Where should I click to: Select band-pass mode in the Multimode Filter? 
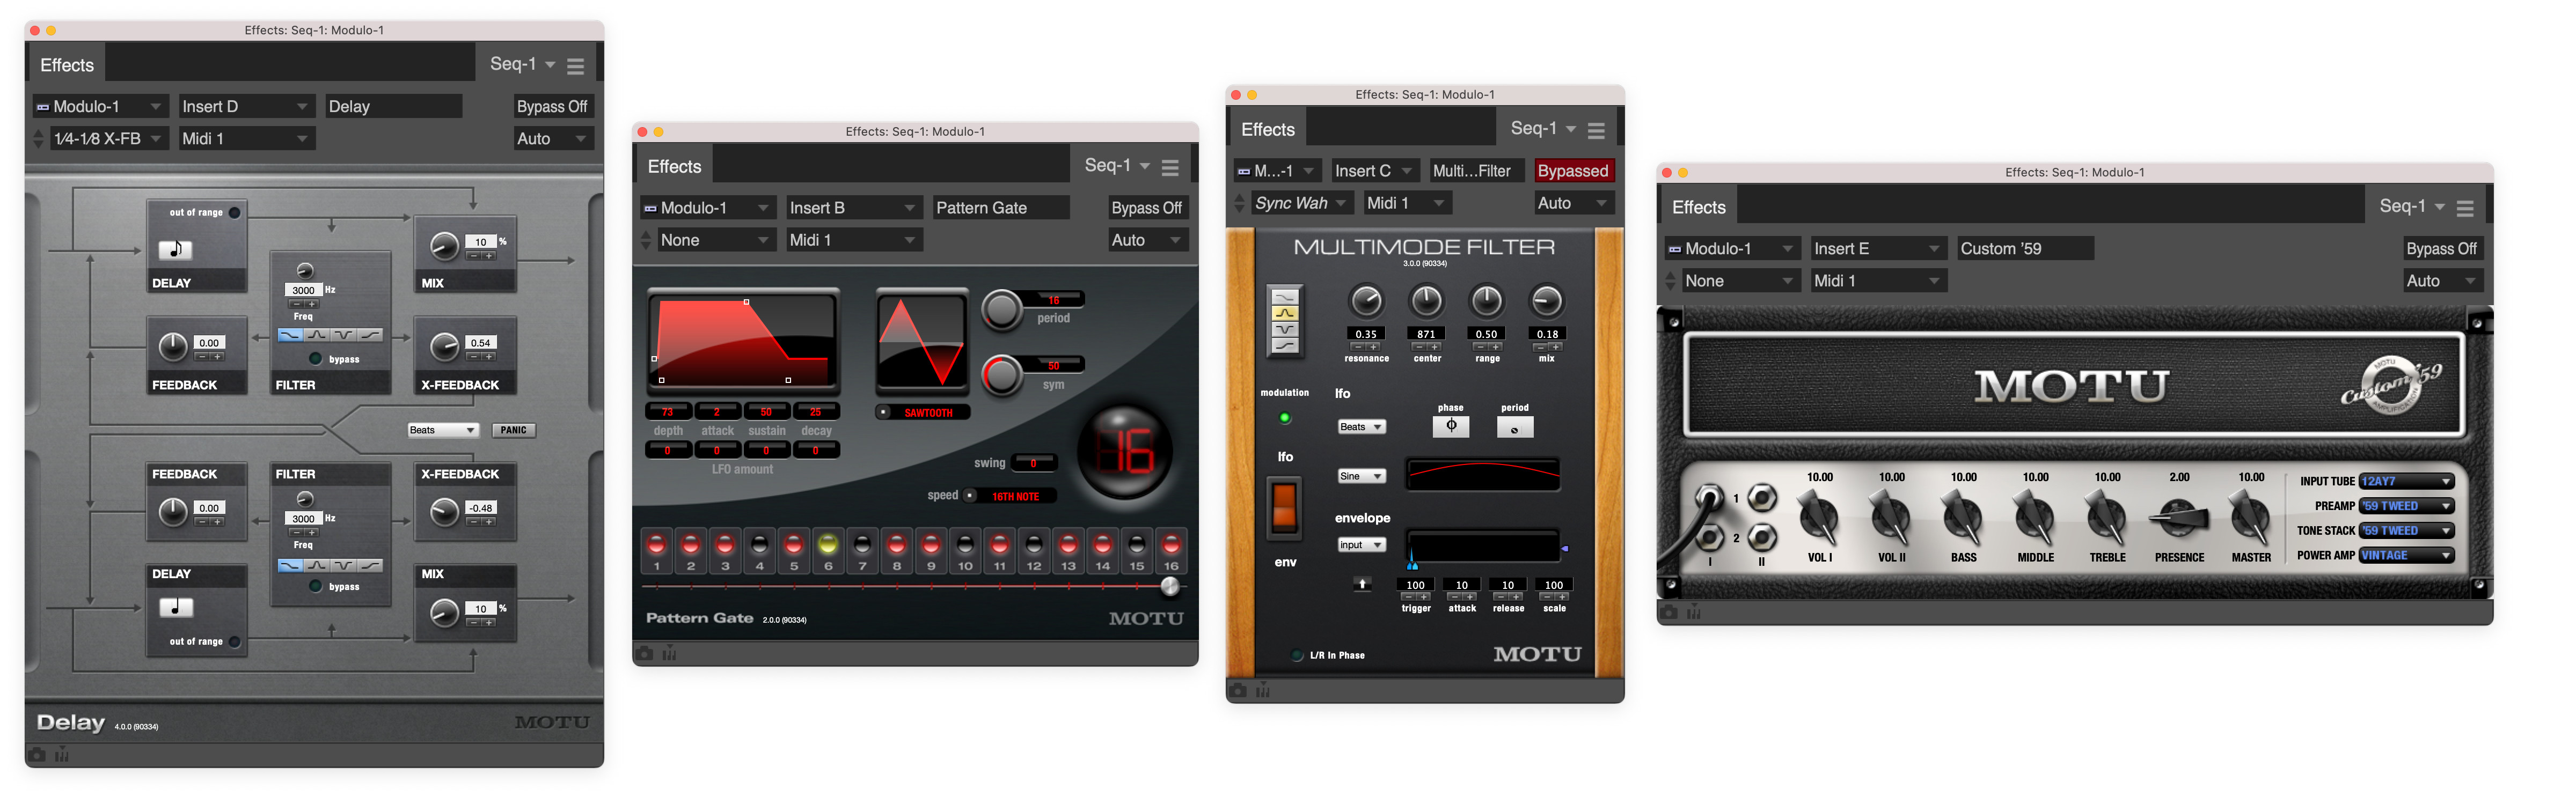(1285, 313)
